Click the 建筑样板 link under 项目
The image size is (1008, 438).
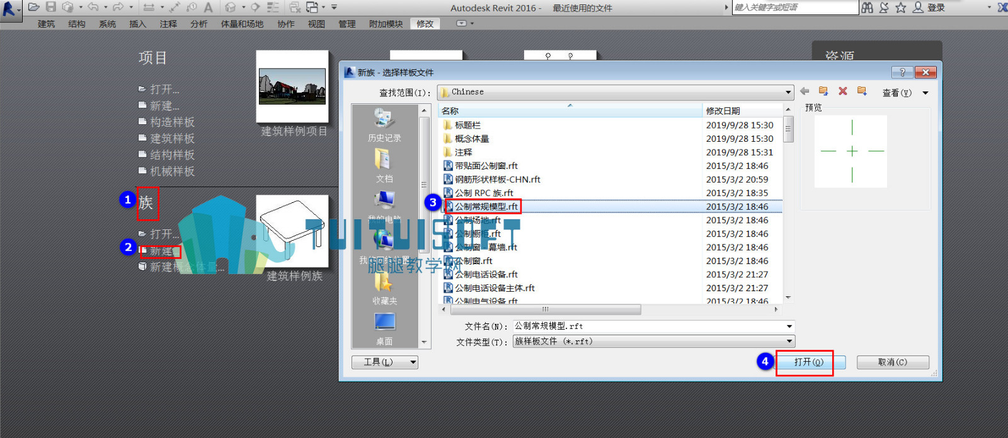click(x=173, y=139)
